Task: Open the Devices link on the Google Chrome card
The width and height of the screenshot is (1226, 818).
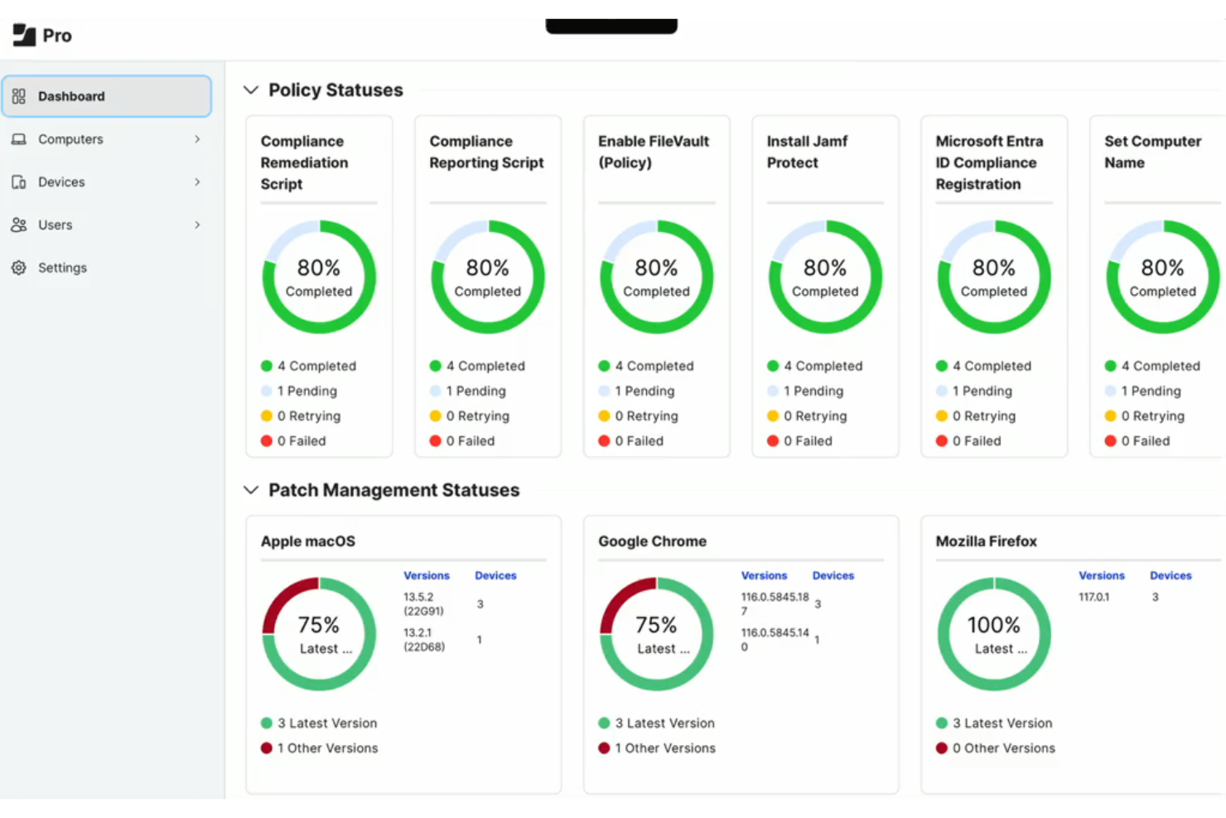Action: point(833,575)
